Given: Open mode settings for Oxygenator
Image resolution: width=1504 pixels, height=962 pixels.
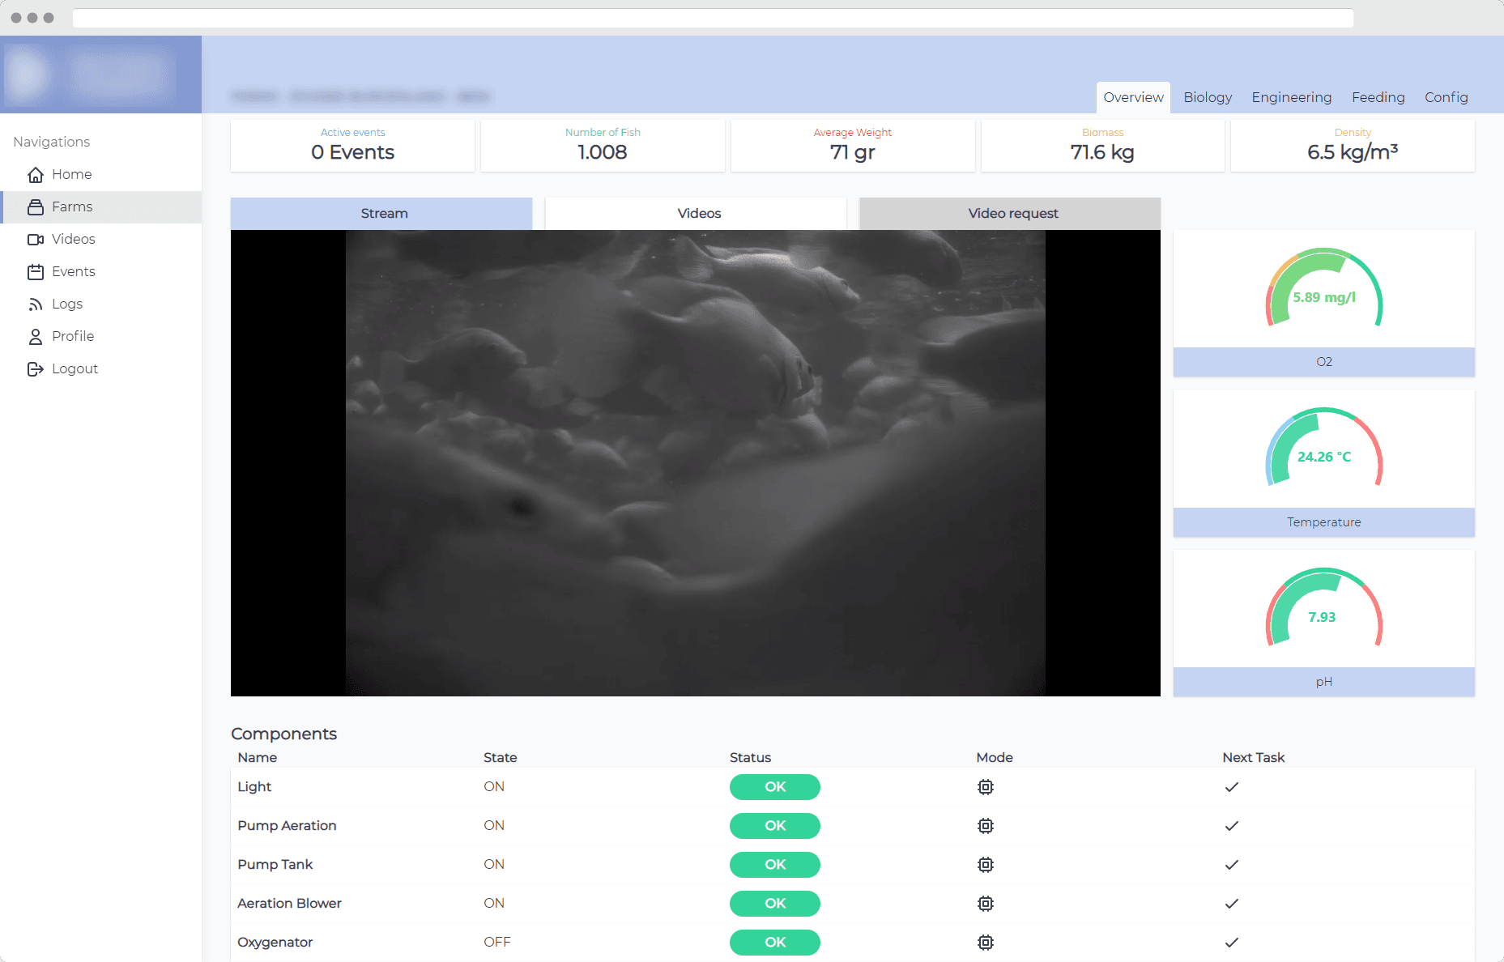Looking at the screenshot, I should [986, 942].
